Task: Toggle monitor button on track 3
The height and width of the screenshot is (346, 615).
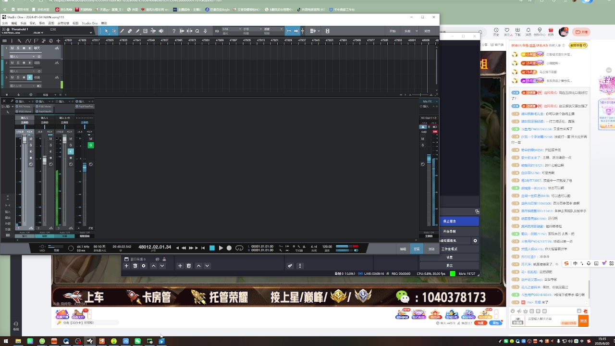Action: coord(30,77)
